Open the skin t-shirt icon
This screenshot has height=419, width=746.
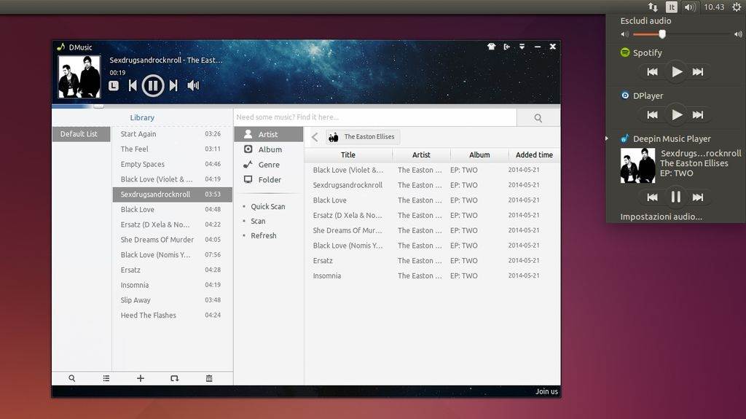point(491,47)
